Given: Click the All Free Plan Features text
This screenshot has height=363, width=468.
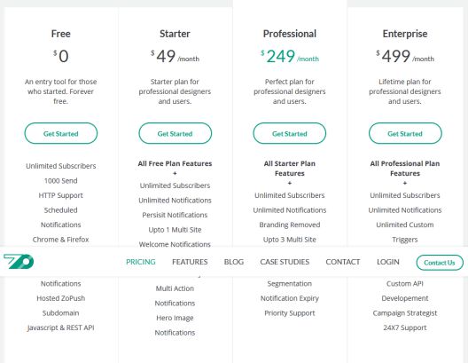Looking at the screenshot, I should [x=175, y=163].
